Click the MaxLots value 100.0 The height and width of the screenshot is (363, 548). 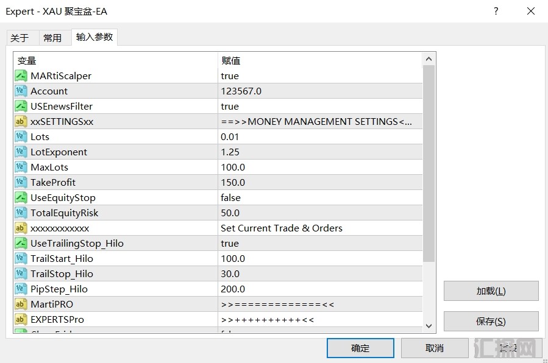tap(233, 167)
